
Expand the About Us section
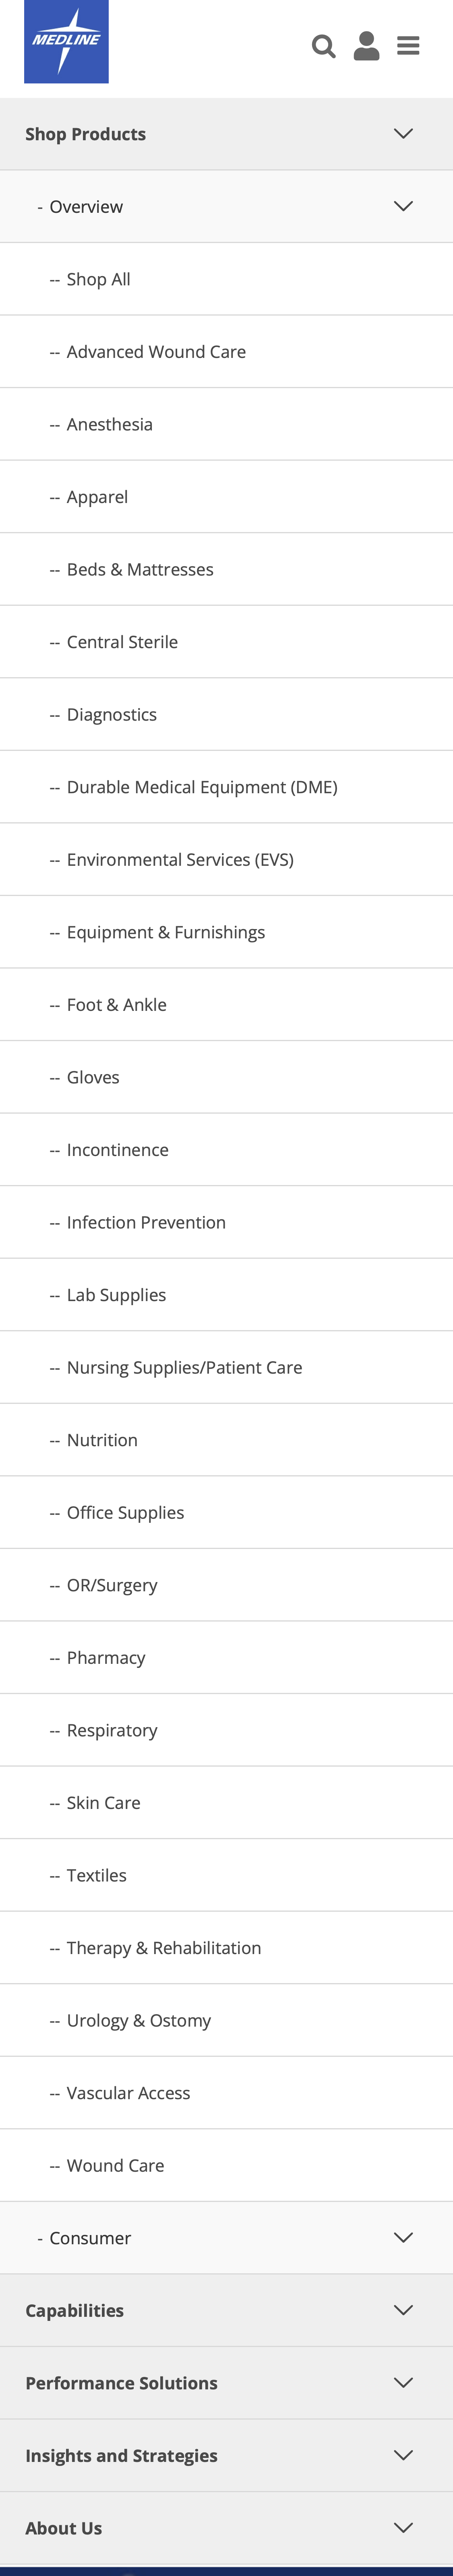pyautogui.click(x=403, y=2527)
